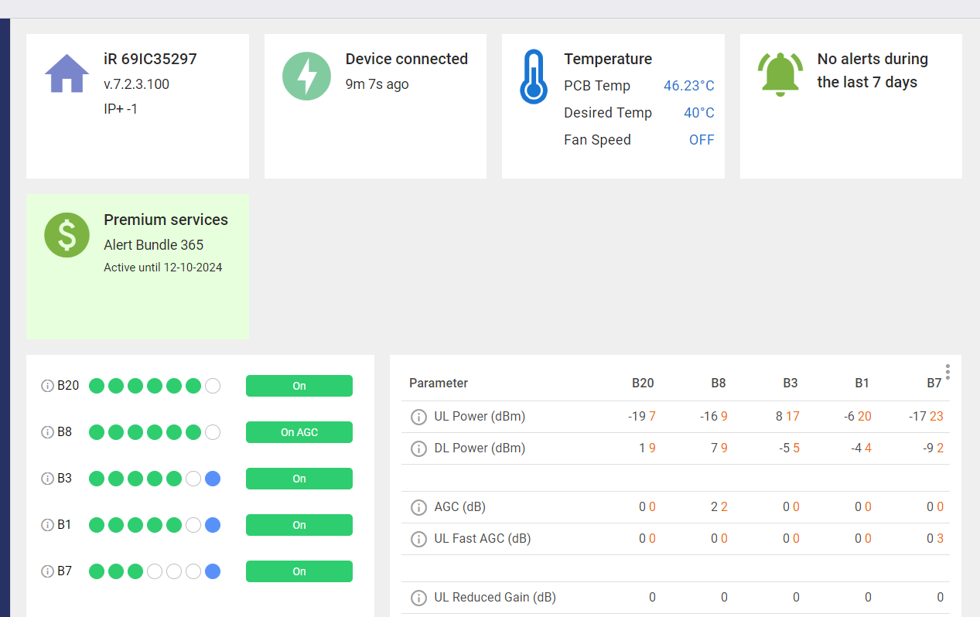Click the B3 column header in the table
The width and height of the screenshot is (980, 617).
(x=790, y=383)
